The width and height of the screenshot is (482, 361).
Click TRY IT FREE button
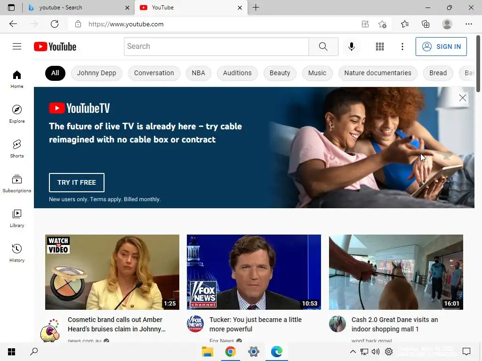pyautogui.click(x=77, y=182)
